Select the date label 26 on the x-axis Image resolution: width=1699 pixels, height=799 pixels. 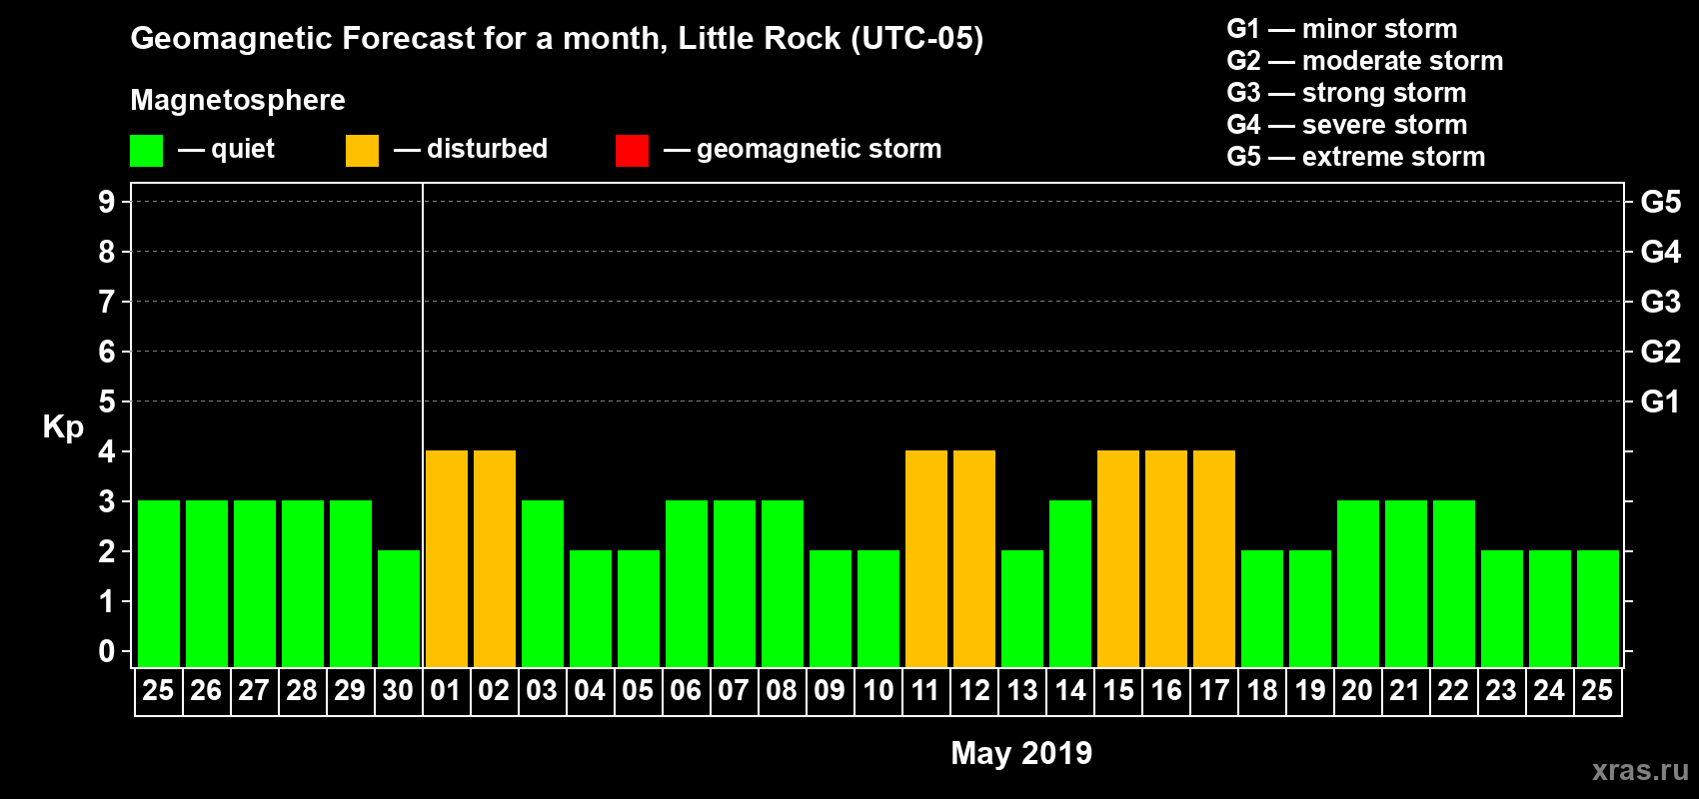[206, 691]
